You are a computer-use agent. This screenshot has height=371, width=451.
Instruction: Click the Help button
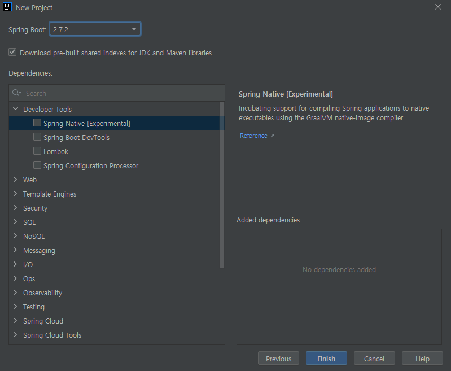click(422, 359)
